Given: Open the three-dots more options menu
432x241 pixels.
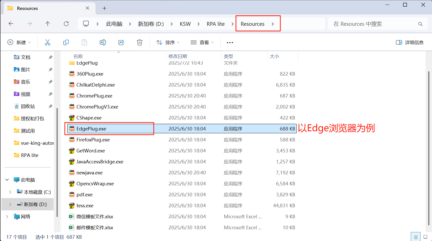Looking at the screenshot, I should 230,43.
